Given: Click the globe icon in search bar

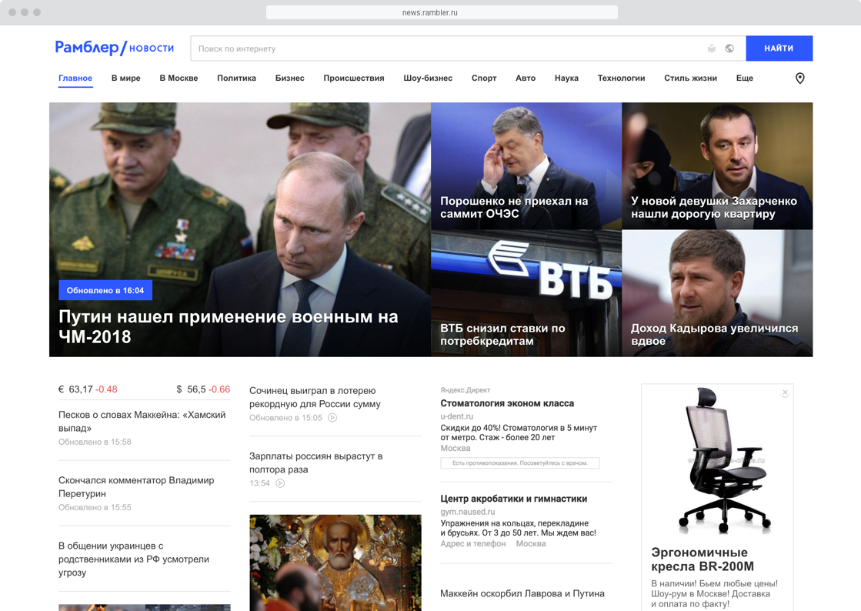Looking at the screenshot, I should pyautogui.click(x=729, y=48).
